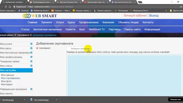Viewport: 183px width, 103px height.
Task: Expand Мои курсы with plus icon
Action: 31,48
